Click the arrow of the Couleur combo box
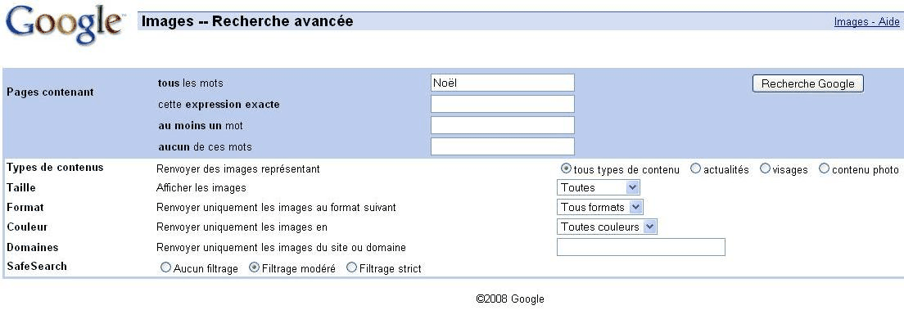 pos(650,227)
